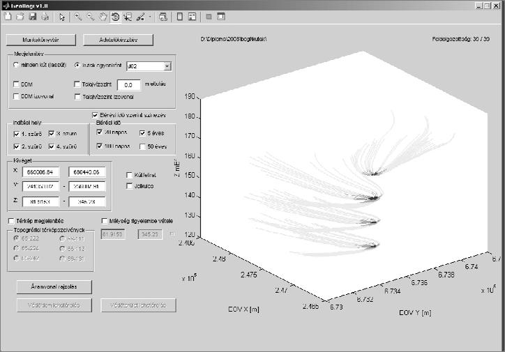Select the 65-222 map sheet radio button
Screen dimensions: 505x352
[x=16, y=238]
